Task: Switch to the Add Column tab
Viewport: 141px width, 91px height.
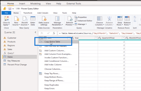Action: tap(43, 13)
